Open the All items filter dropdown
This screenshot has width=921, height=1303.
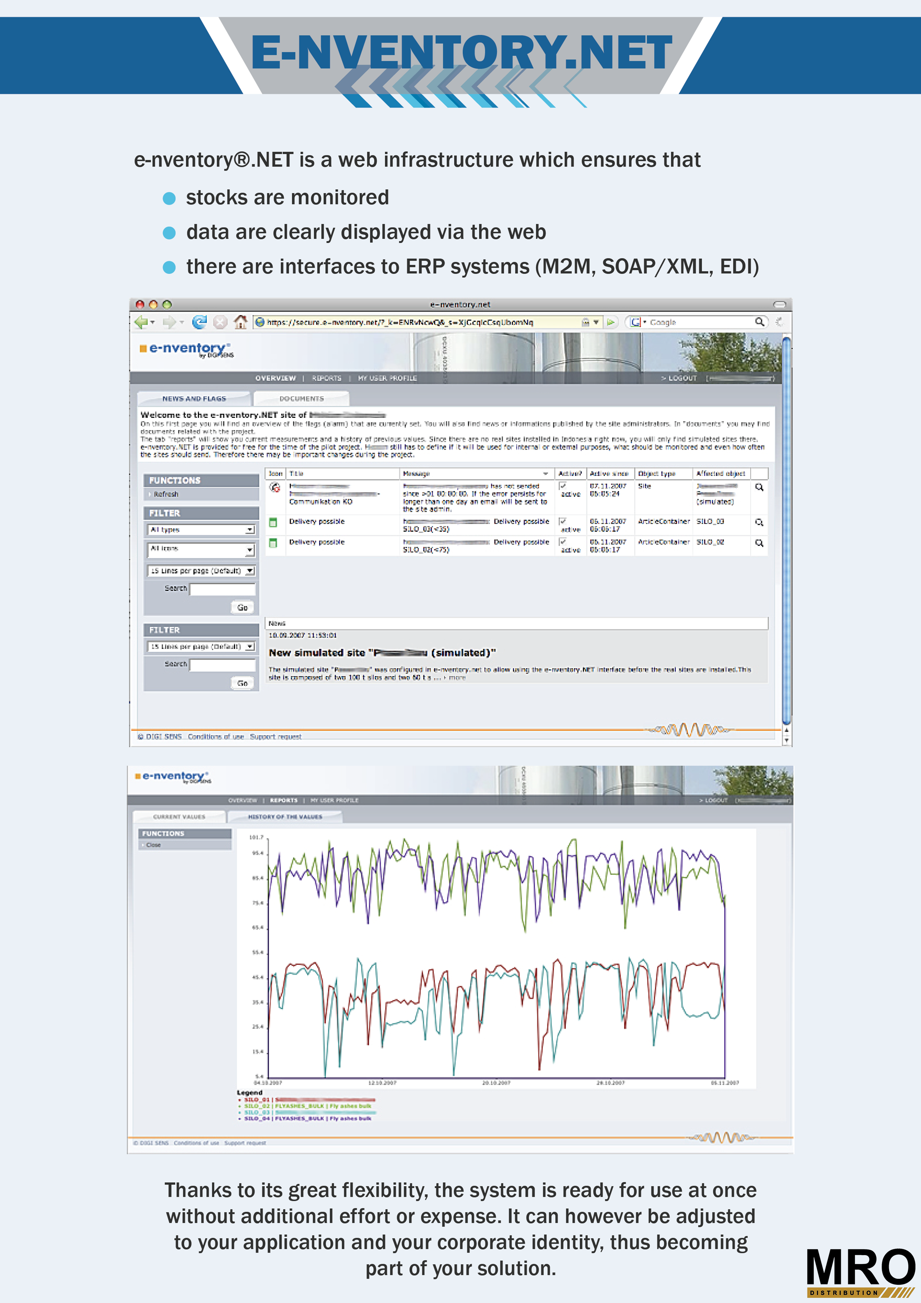point(201,549)
